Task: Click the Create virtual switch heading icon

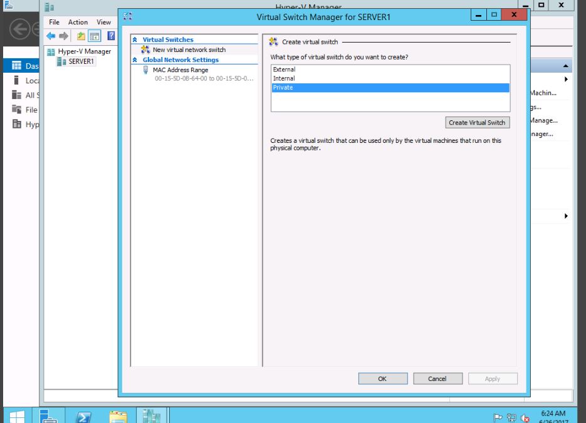Action: tap(273, 42)
